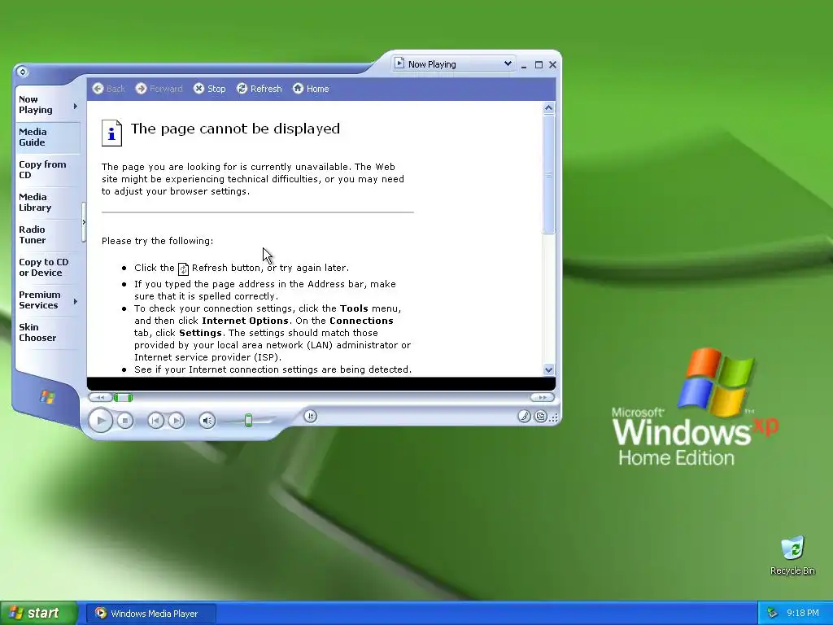
Task: Mute the player volume
Action: click(x=207, y=421)
